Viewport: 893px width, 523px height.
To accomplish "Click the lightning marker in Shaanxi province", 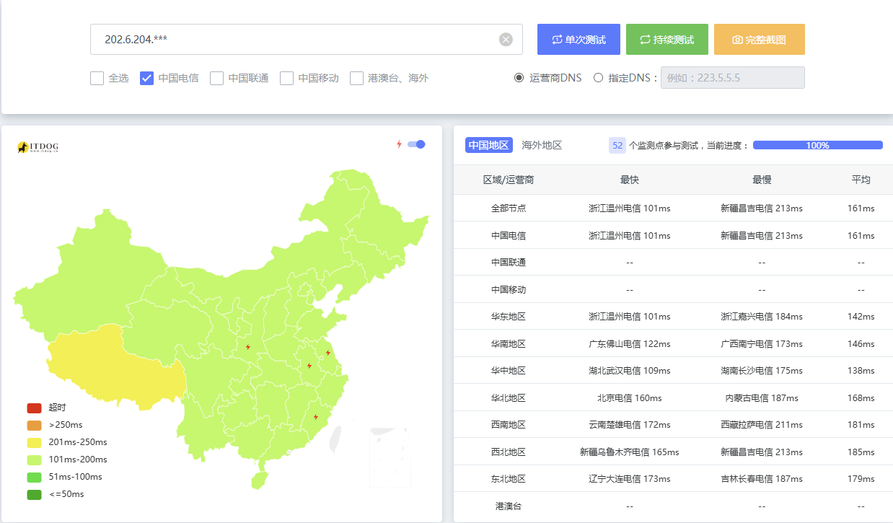I will point(247,347).
